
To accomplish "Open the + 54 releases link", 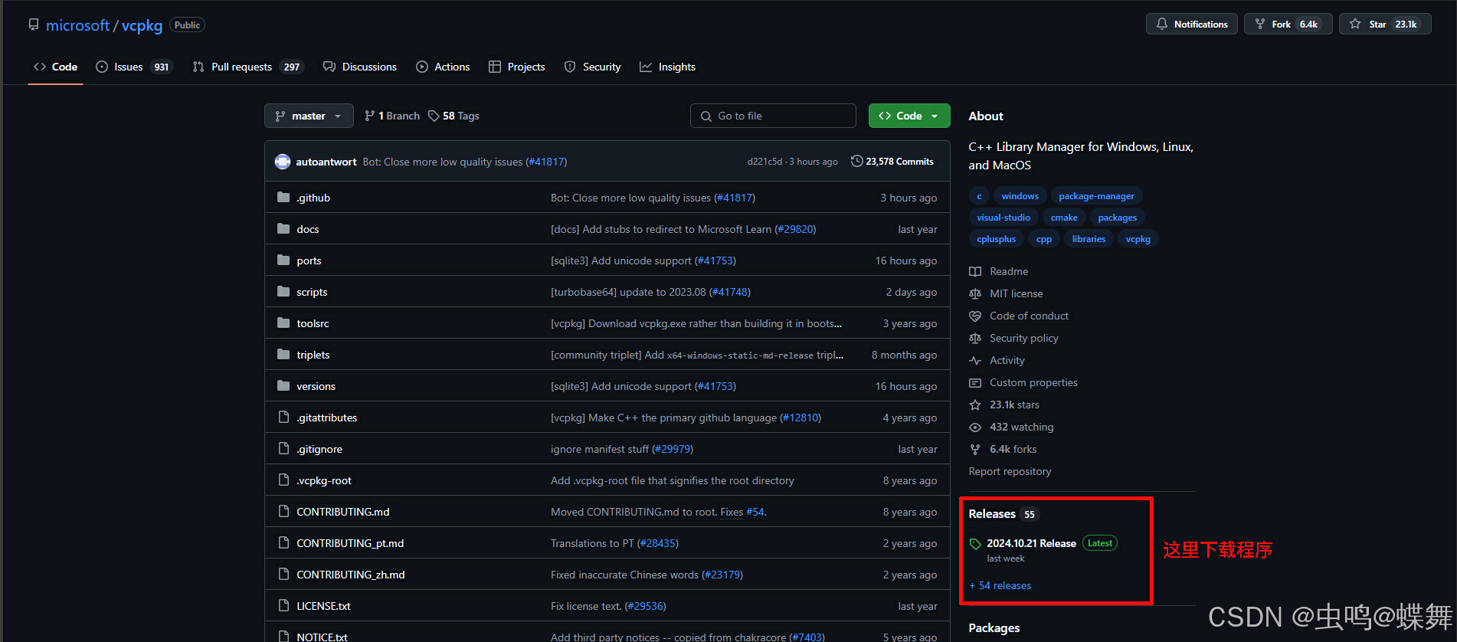I will tap(1000, 585).
